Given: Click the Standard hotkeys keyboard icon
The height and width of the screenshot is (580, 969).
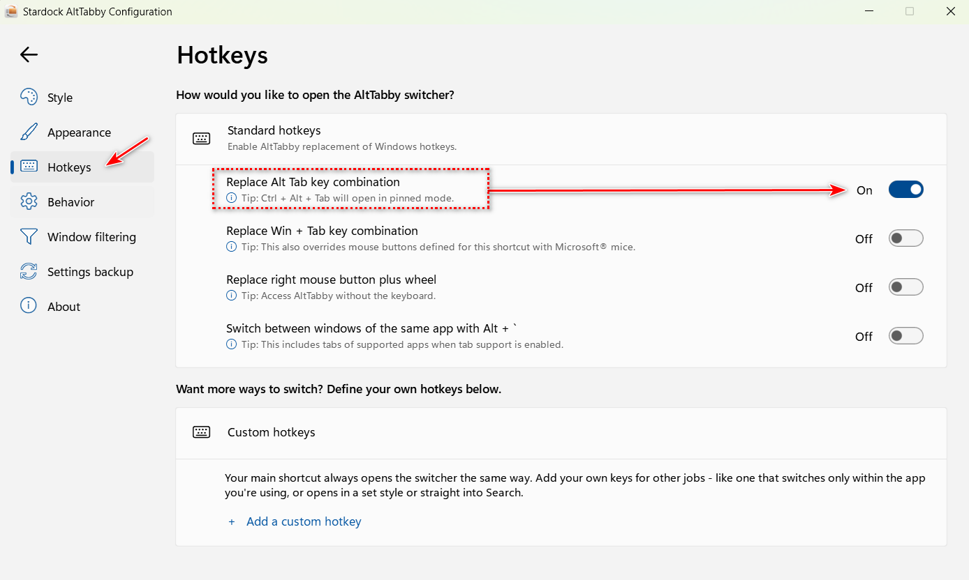Looking at the screenshot, I should coord(201,138).
